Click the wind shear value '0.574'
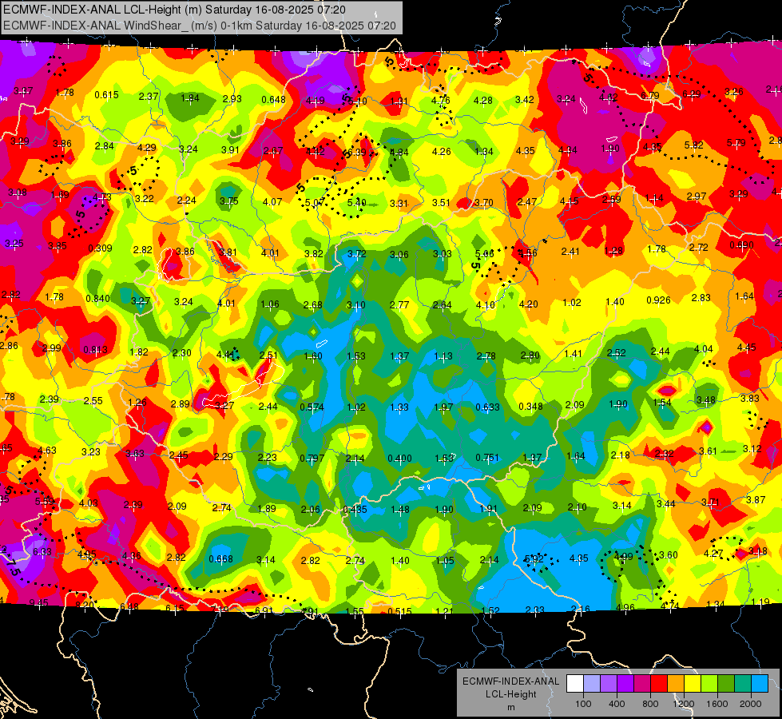The height and width of the screenshot is (719, 782). (x=312, y=407)
